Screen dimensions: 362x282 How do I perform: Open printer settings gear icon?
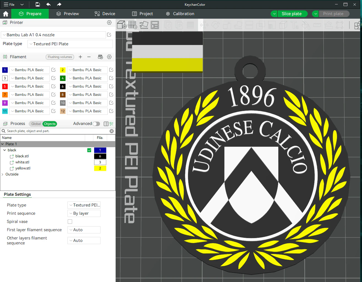point(109,23)
